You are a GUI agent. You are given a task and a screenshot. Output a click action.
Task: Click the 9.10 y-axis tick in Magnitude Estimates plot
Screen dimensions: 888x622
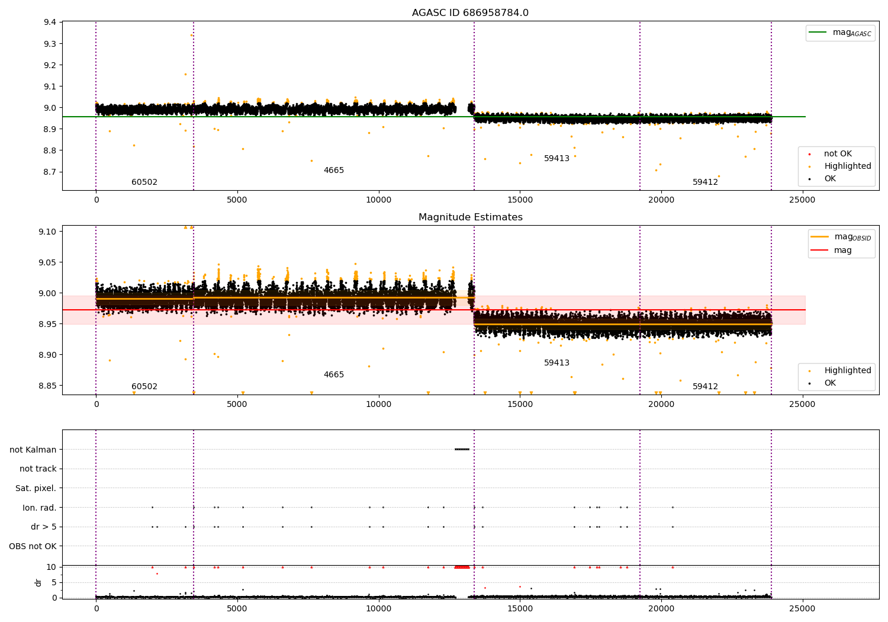coord(48,232)
